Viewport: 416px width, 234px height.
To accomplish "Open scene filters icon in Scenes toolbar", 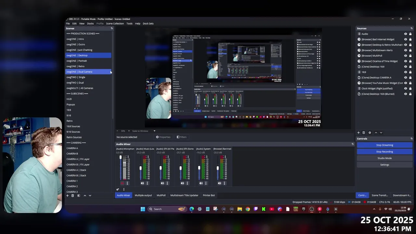I will (x=79, y=196).
